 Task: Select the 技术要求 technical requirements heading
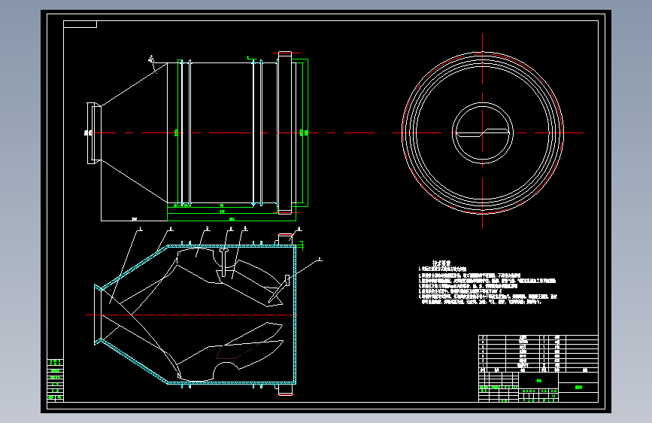441,263
